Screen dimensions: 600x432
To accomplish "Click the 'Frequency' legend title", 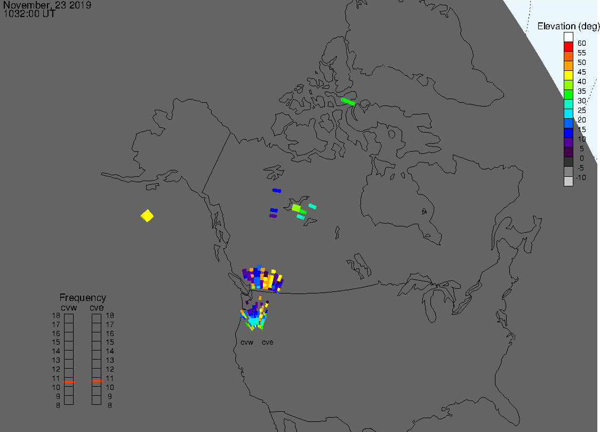I will pyautogui.click(x=83, y=297).
